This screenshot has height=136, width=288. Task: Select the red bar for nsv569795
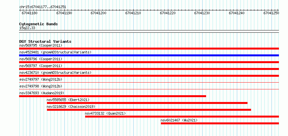pos(149,49)
